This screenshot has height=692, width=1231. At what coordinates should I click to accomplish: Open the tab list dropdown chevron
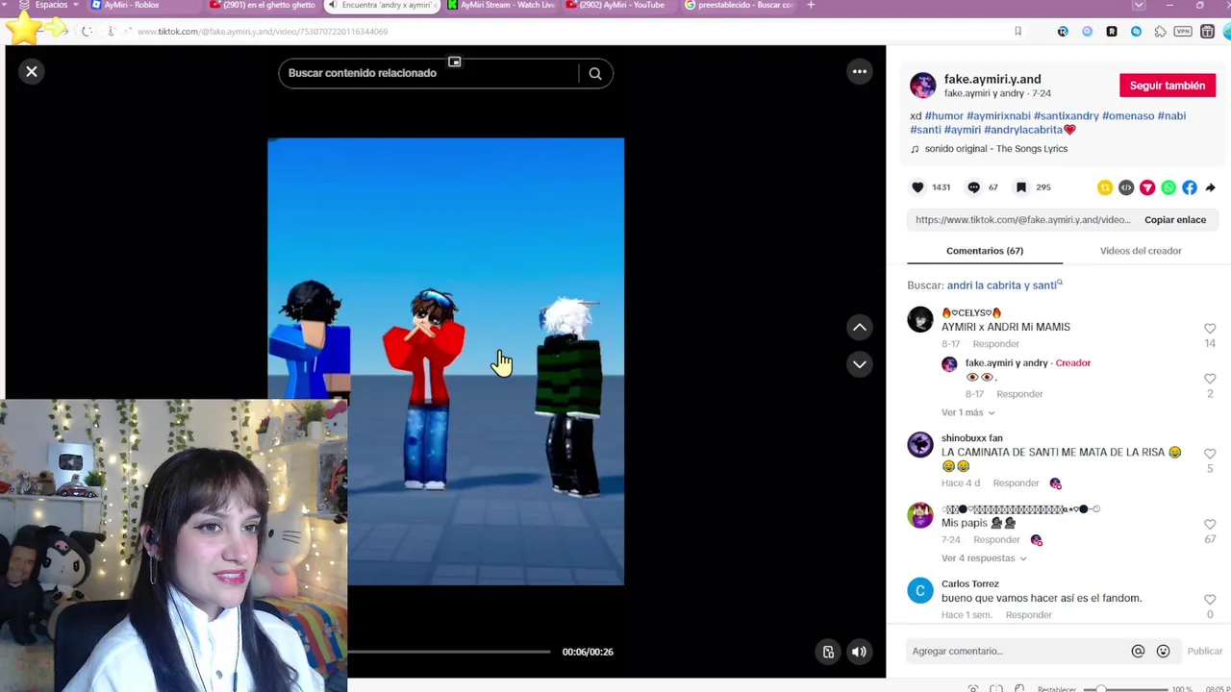[x=1139, y=5]
